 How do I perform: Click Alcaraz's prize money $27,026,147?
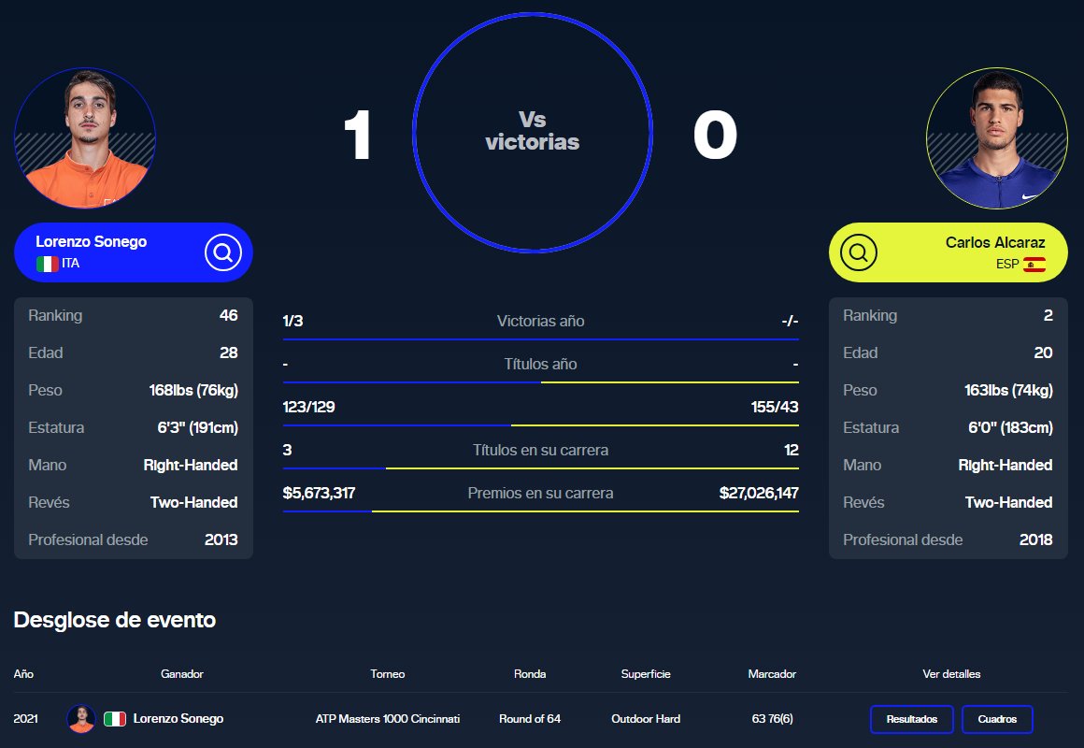point(759,493)
